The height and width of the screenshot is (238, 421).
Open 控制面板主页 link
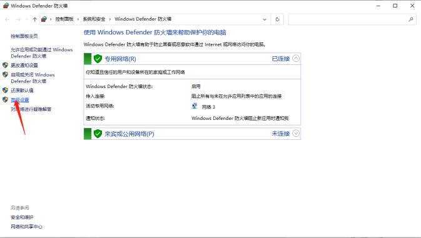point(24,36)
